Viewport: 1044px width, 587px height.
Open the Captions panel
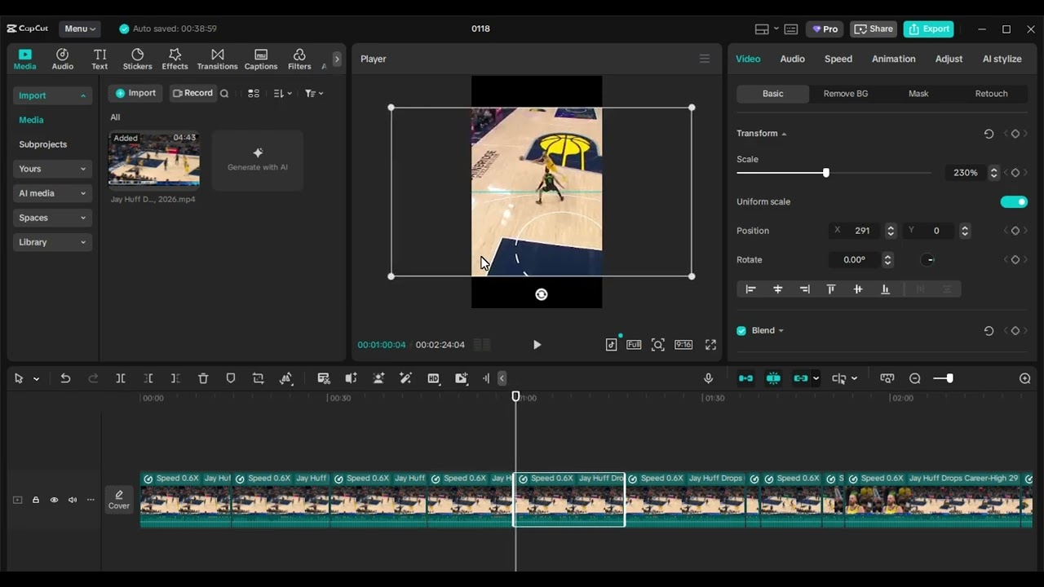261,59
